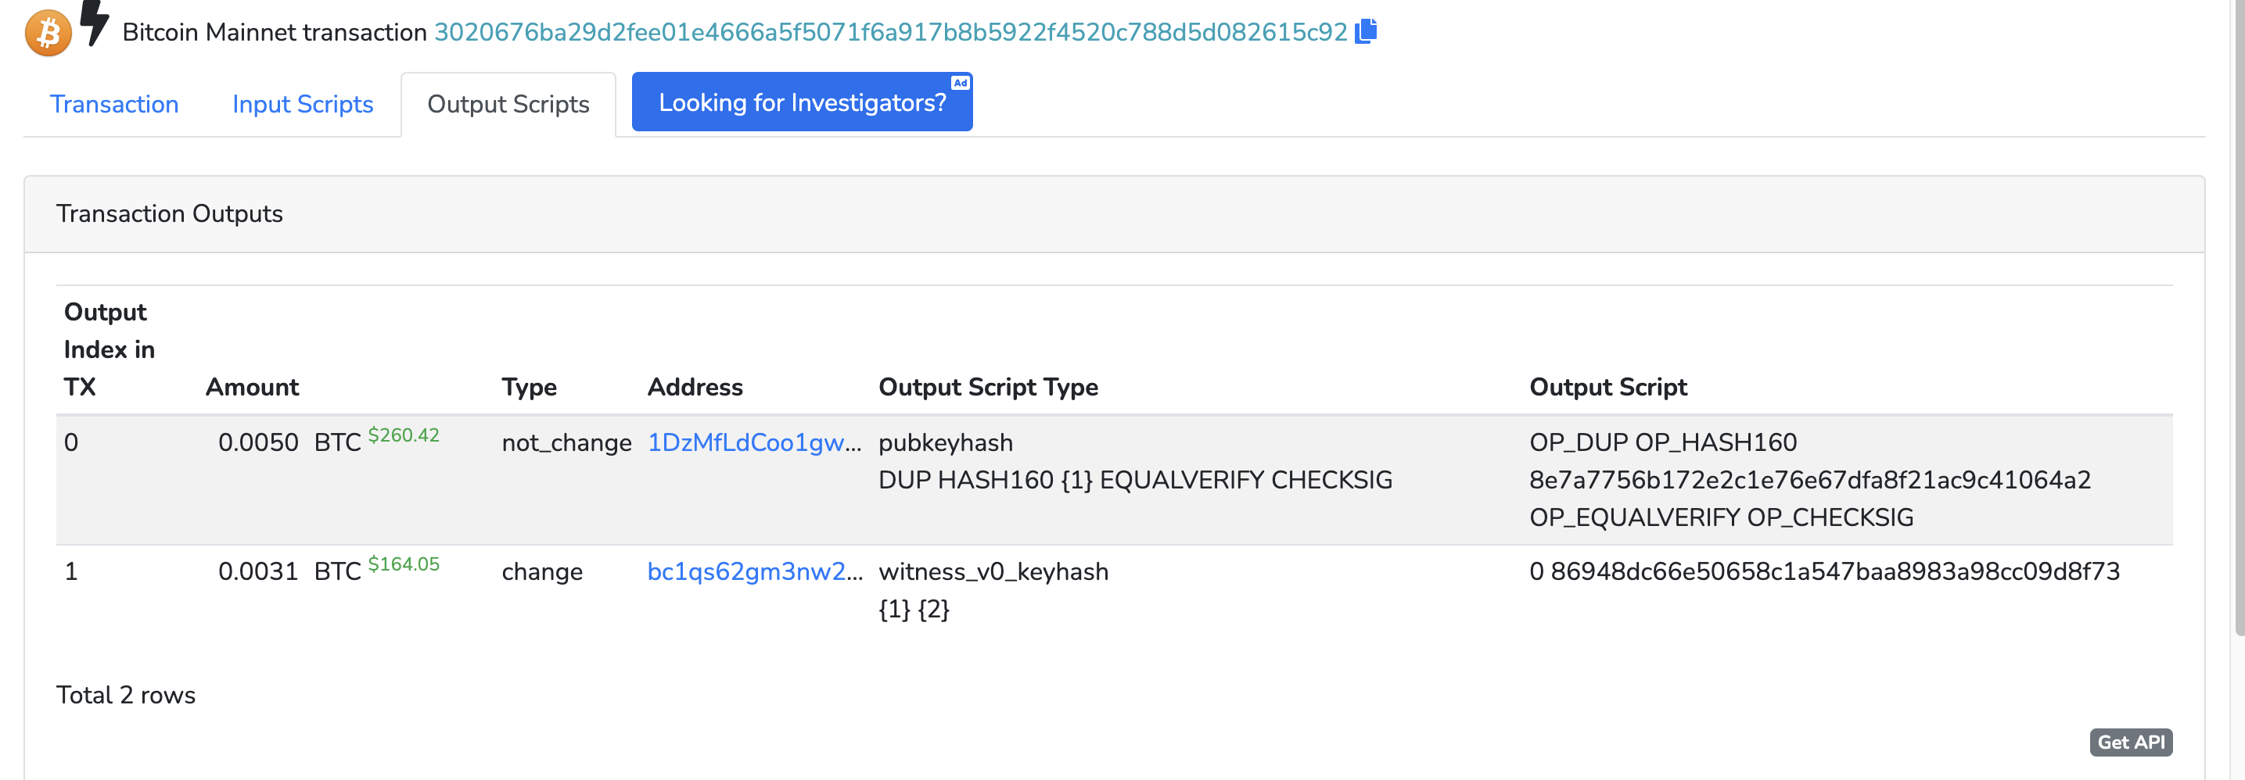Screen dimensions: 2245x780
Task: Switch to the Input Scripts tab
Action: tap(303, 105)
